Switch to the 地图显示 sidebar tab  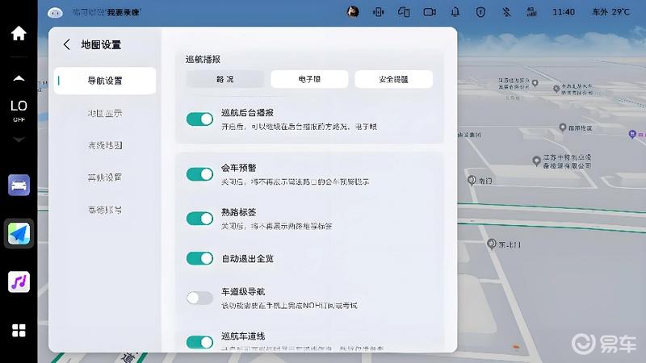(104, 113)
